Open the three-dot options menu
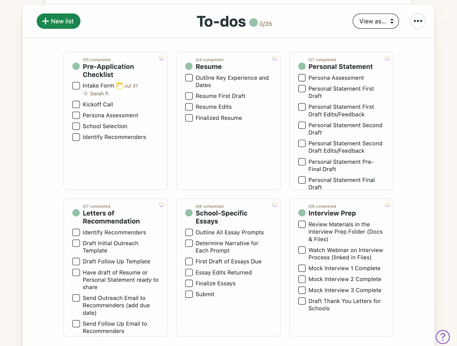Image resolution: width=457 pixels, height=346 pixels. [418, 21]
